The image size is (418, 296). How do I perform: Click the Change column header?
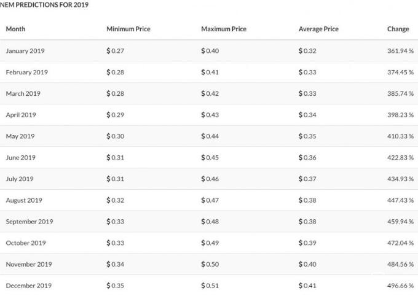tap(398, 29)
